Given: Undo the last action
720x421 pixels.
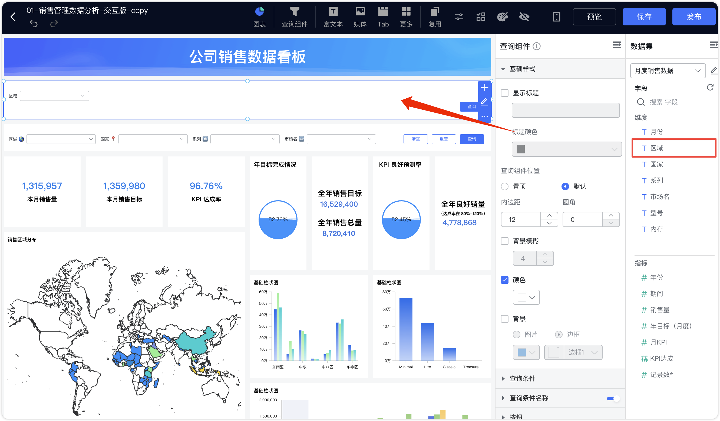Looking at the screenshot, I should 34,24.
